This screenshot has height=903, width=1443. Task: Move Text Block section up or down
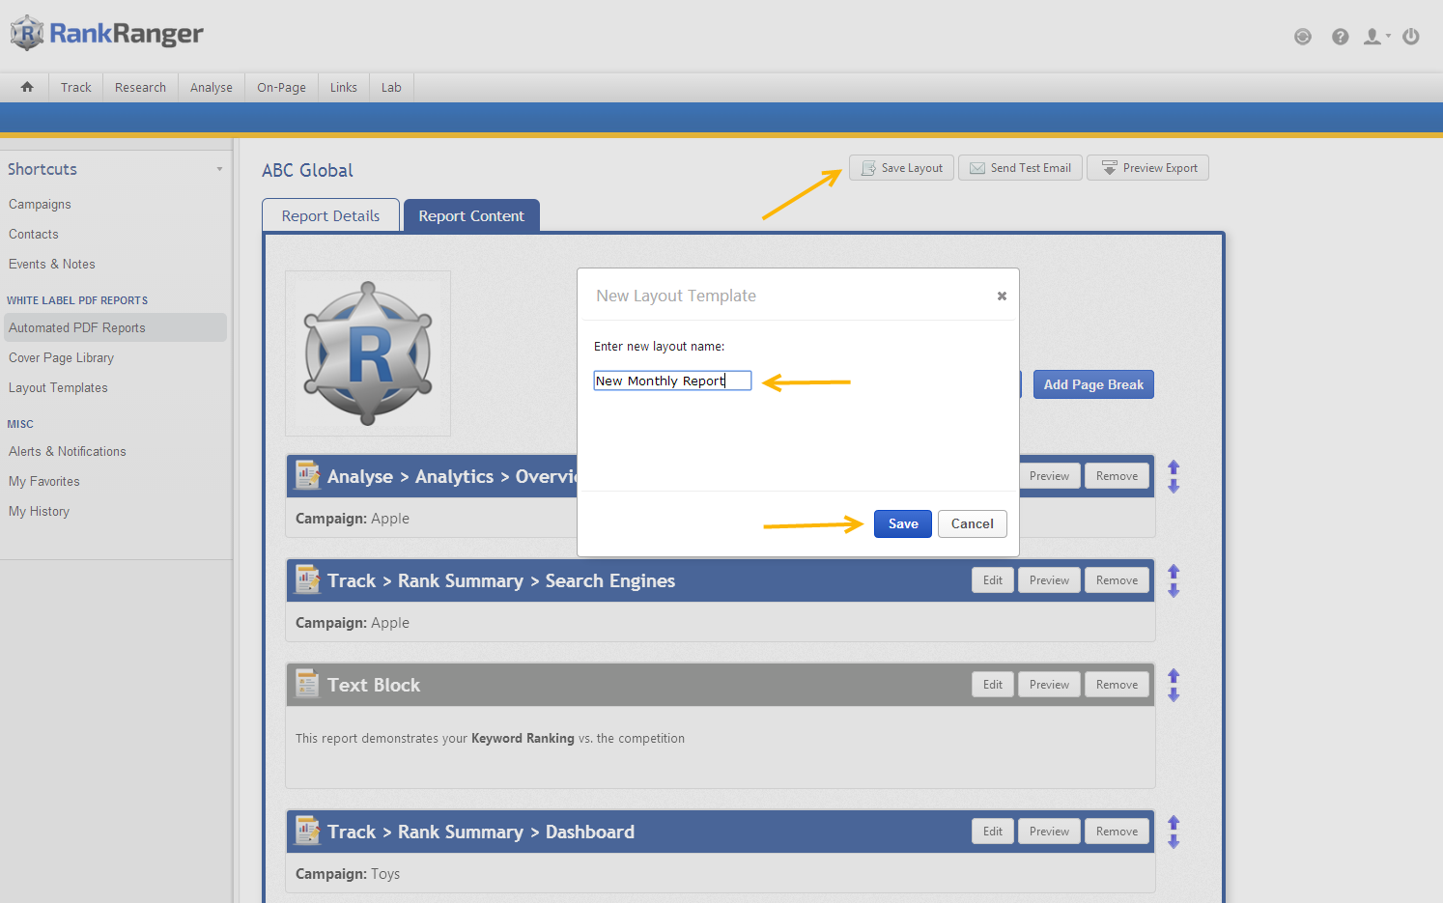click(1174, 685)
